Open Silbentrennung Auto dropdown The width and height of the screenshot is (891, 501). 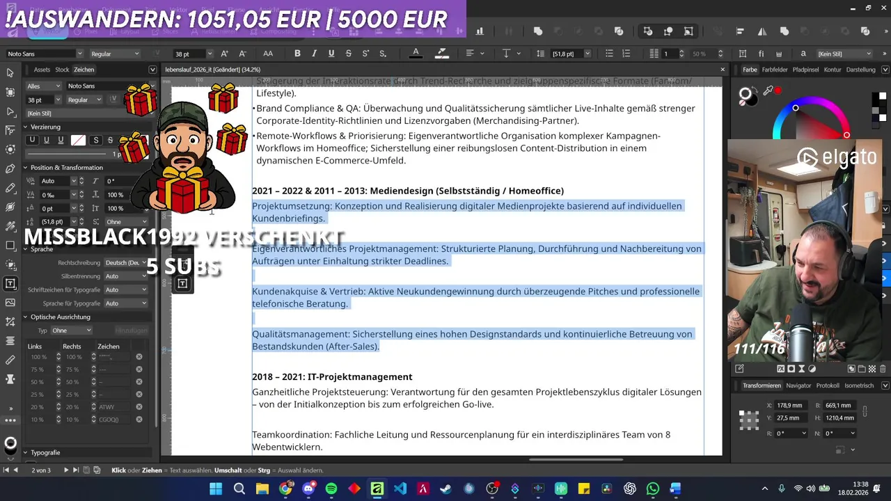click(126, 276)
